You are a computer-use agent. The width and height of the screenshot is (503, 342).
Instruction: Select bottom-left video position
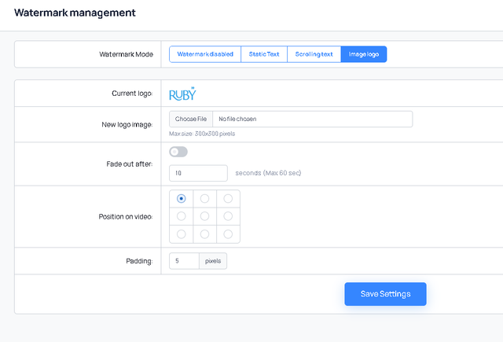click(182, 234)
